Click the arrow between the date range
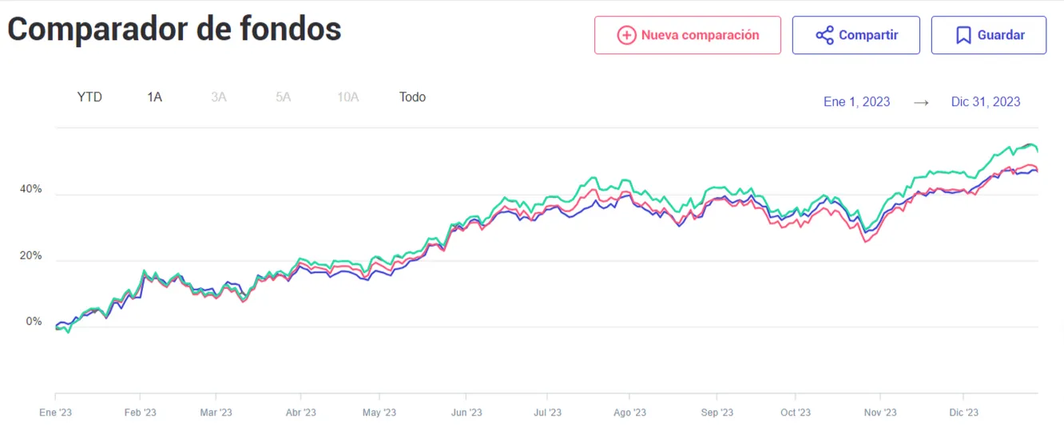 pyautogui.click(x=921, y=102)
